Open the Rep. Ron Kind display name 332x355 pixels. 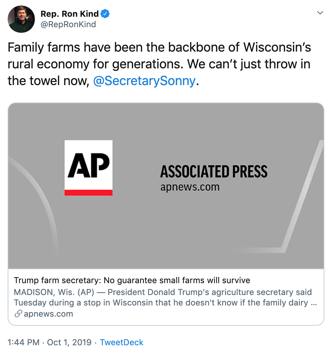70,14
